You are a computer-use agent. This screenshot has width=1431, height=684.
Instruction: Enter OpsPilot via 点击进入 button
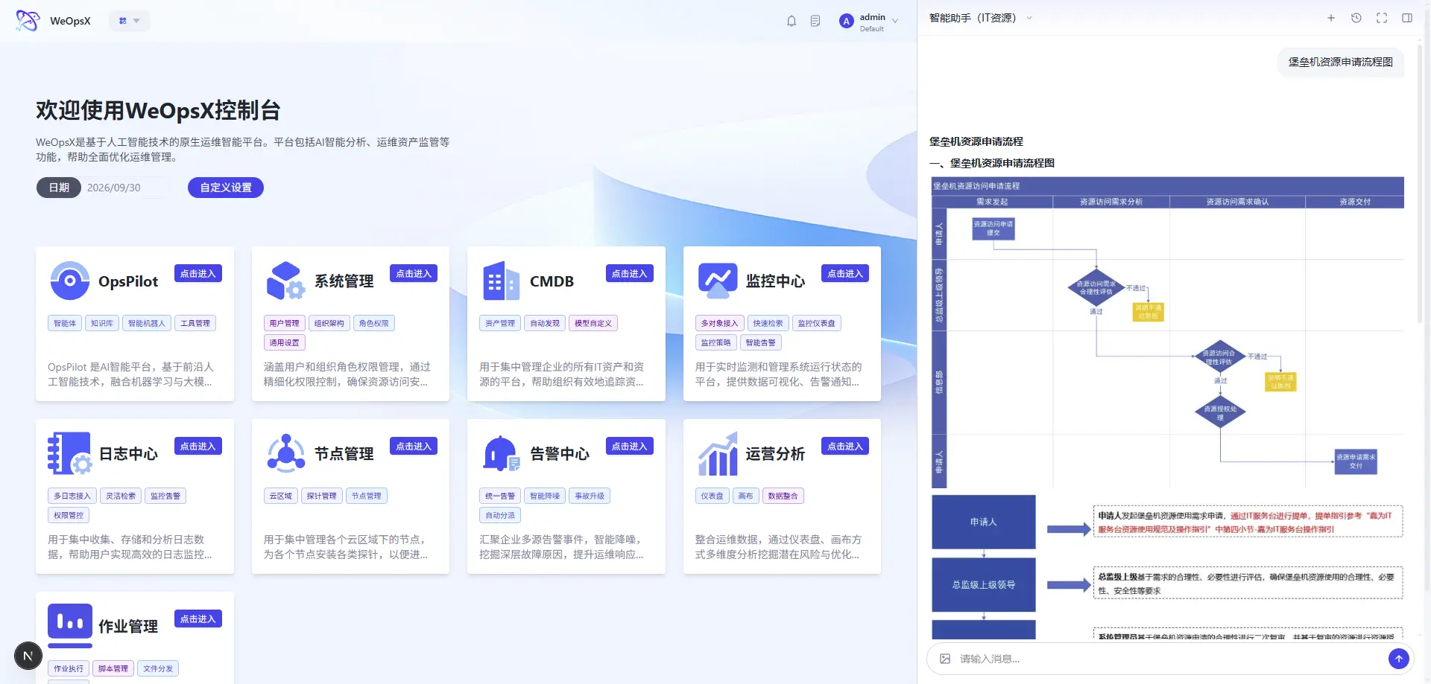198,273
